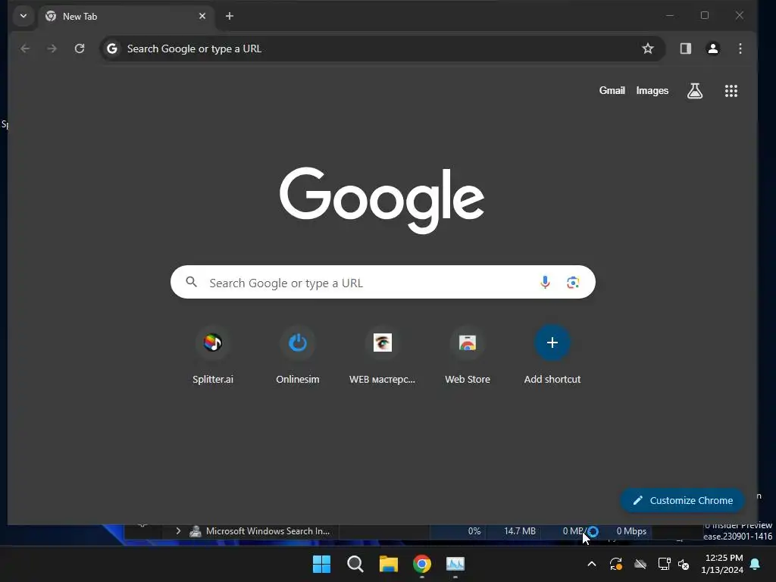The height and width of the screenshot is (582, 776).
Task: Click the update sync tray icon
Action: (615, 564)
